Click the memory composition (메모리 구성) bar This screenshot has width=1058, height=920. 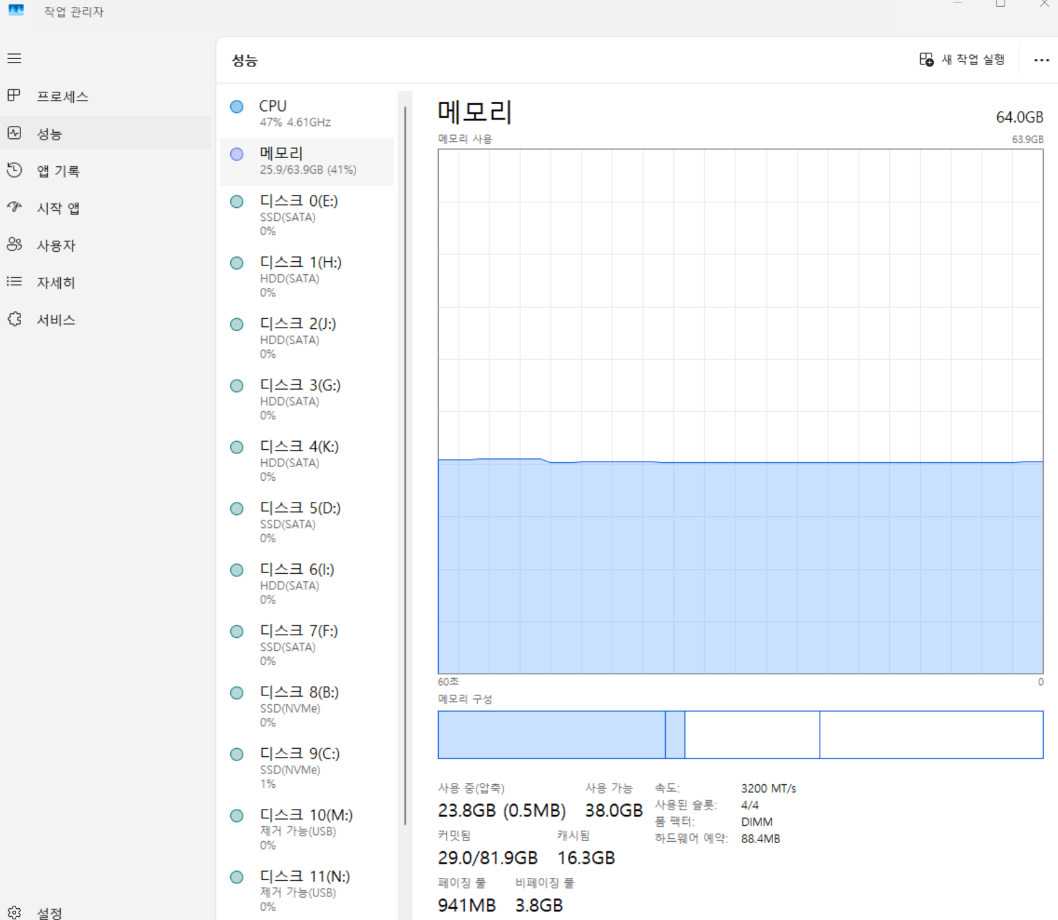tap(740, 735)
